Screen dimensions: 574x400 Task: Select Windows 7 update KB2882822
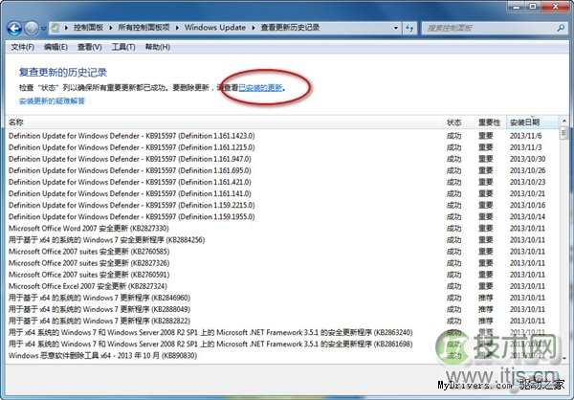[99, 321]
